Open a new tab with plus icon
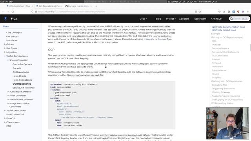The height and width of the screenshot is (141, 251). (x=96, y=6)
